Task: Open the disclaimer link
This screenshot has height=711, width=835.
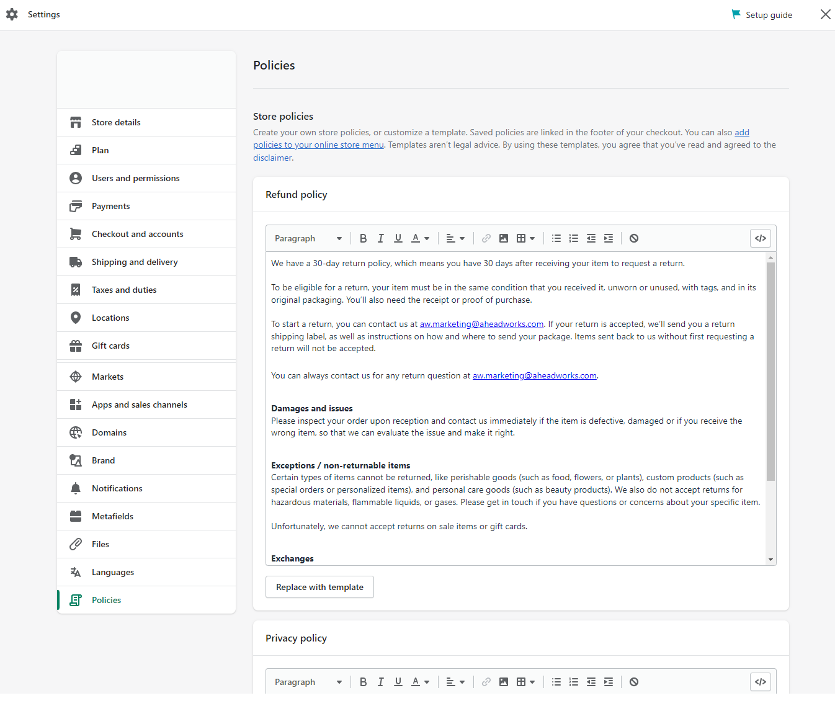Action: click(x=272, y=158)
